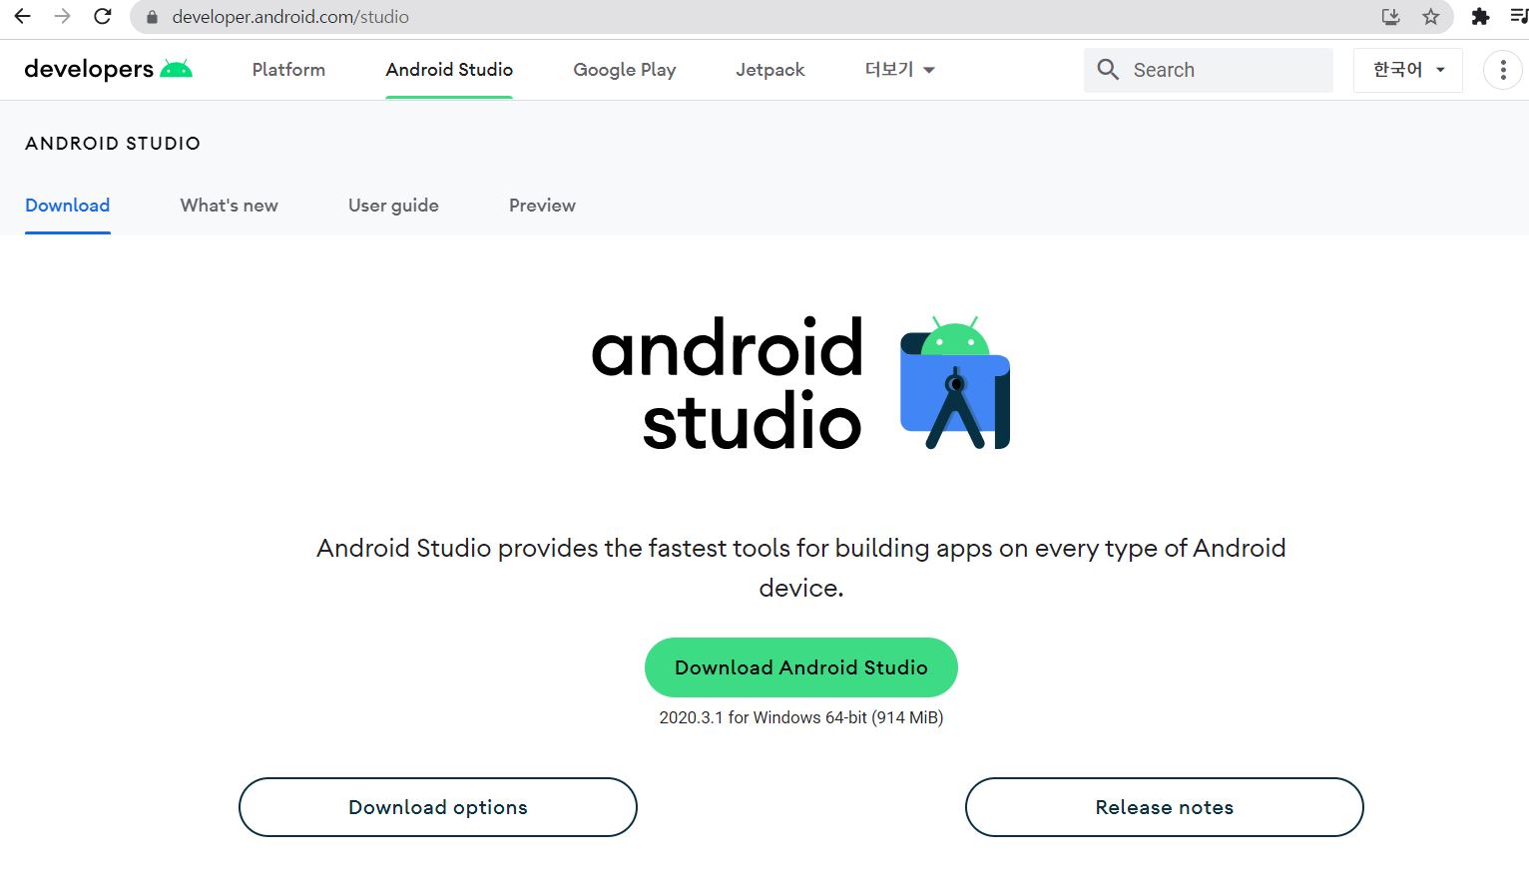Reload the page with the refresh icon

[x=102, y=16]
